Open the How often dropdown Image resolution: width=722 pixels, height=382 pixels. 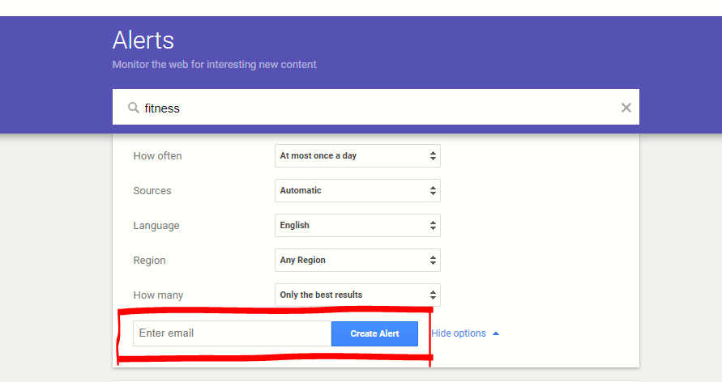click(x=357, y=155)
